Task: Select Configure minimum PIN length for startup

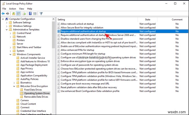Action: click(x=83, y=54)
